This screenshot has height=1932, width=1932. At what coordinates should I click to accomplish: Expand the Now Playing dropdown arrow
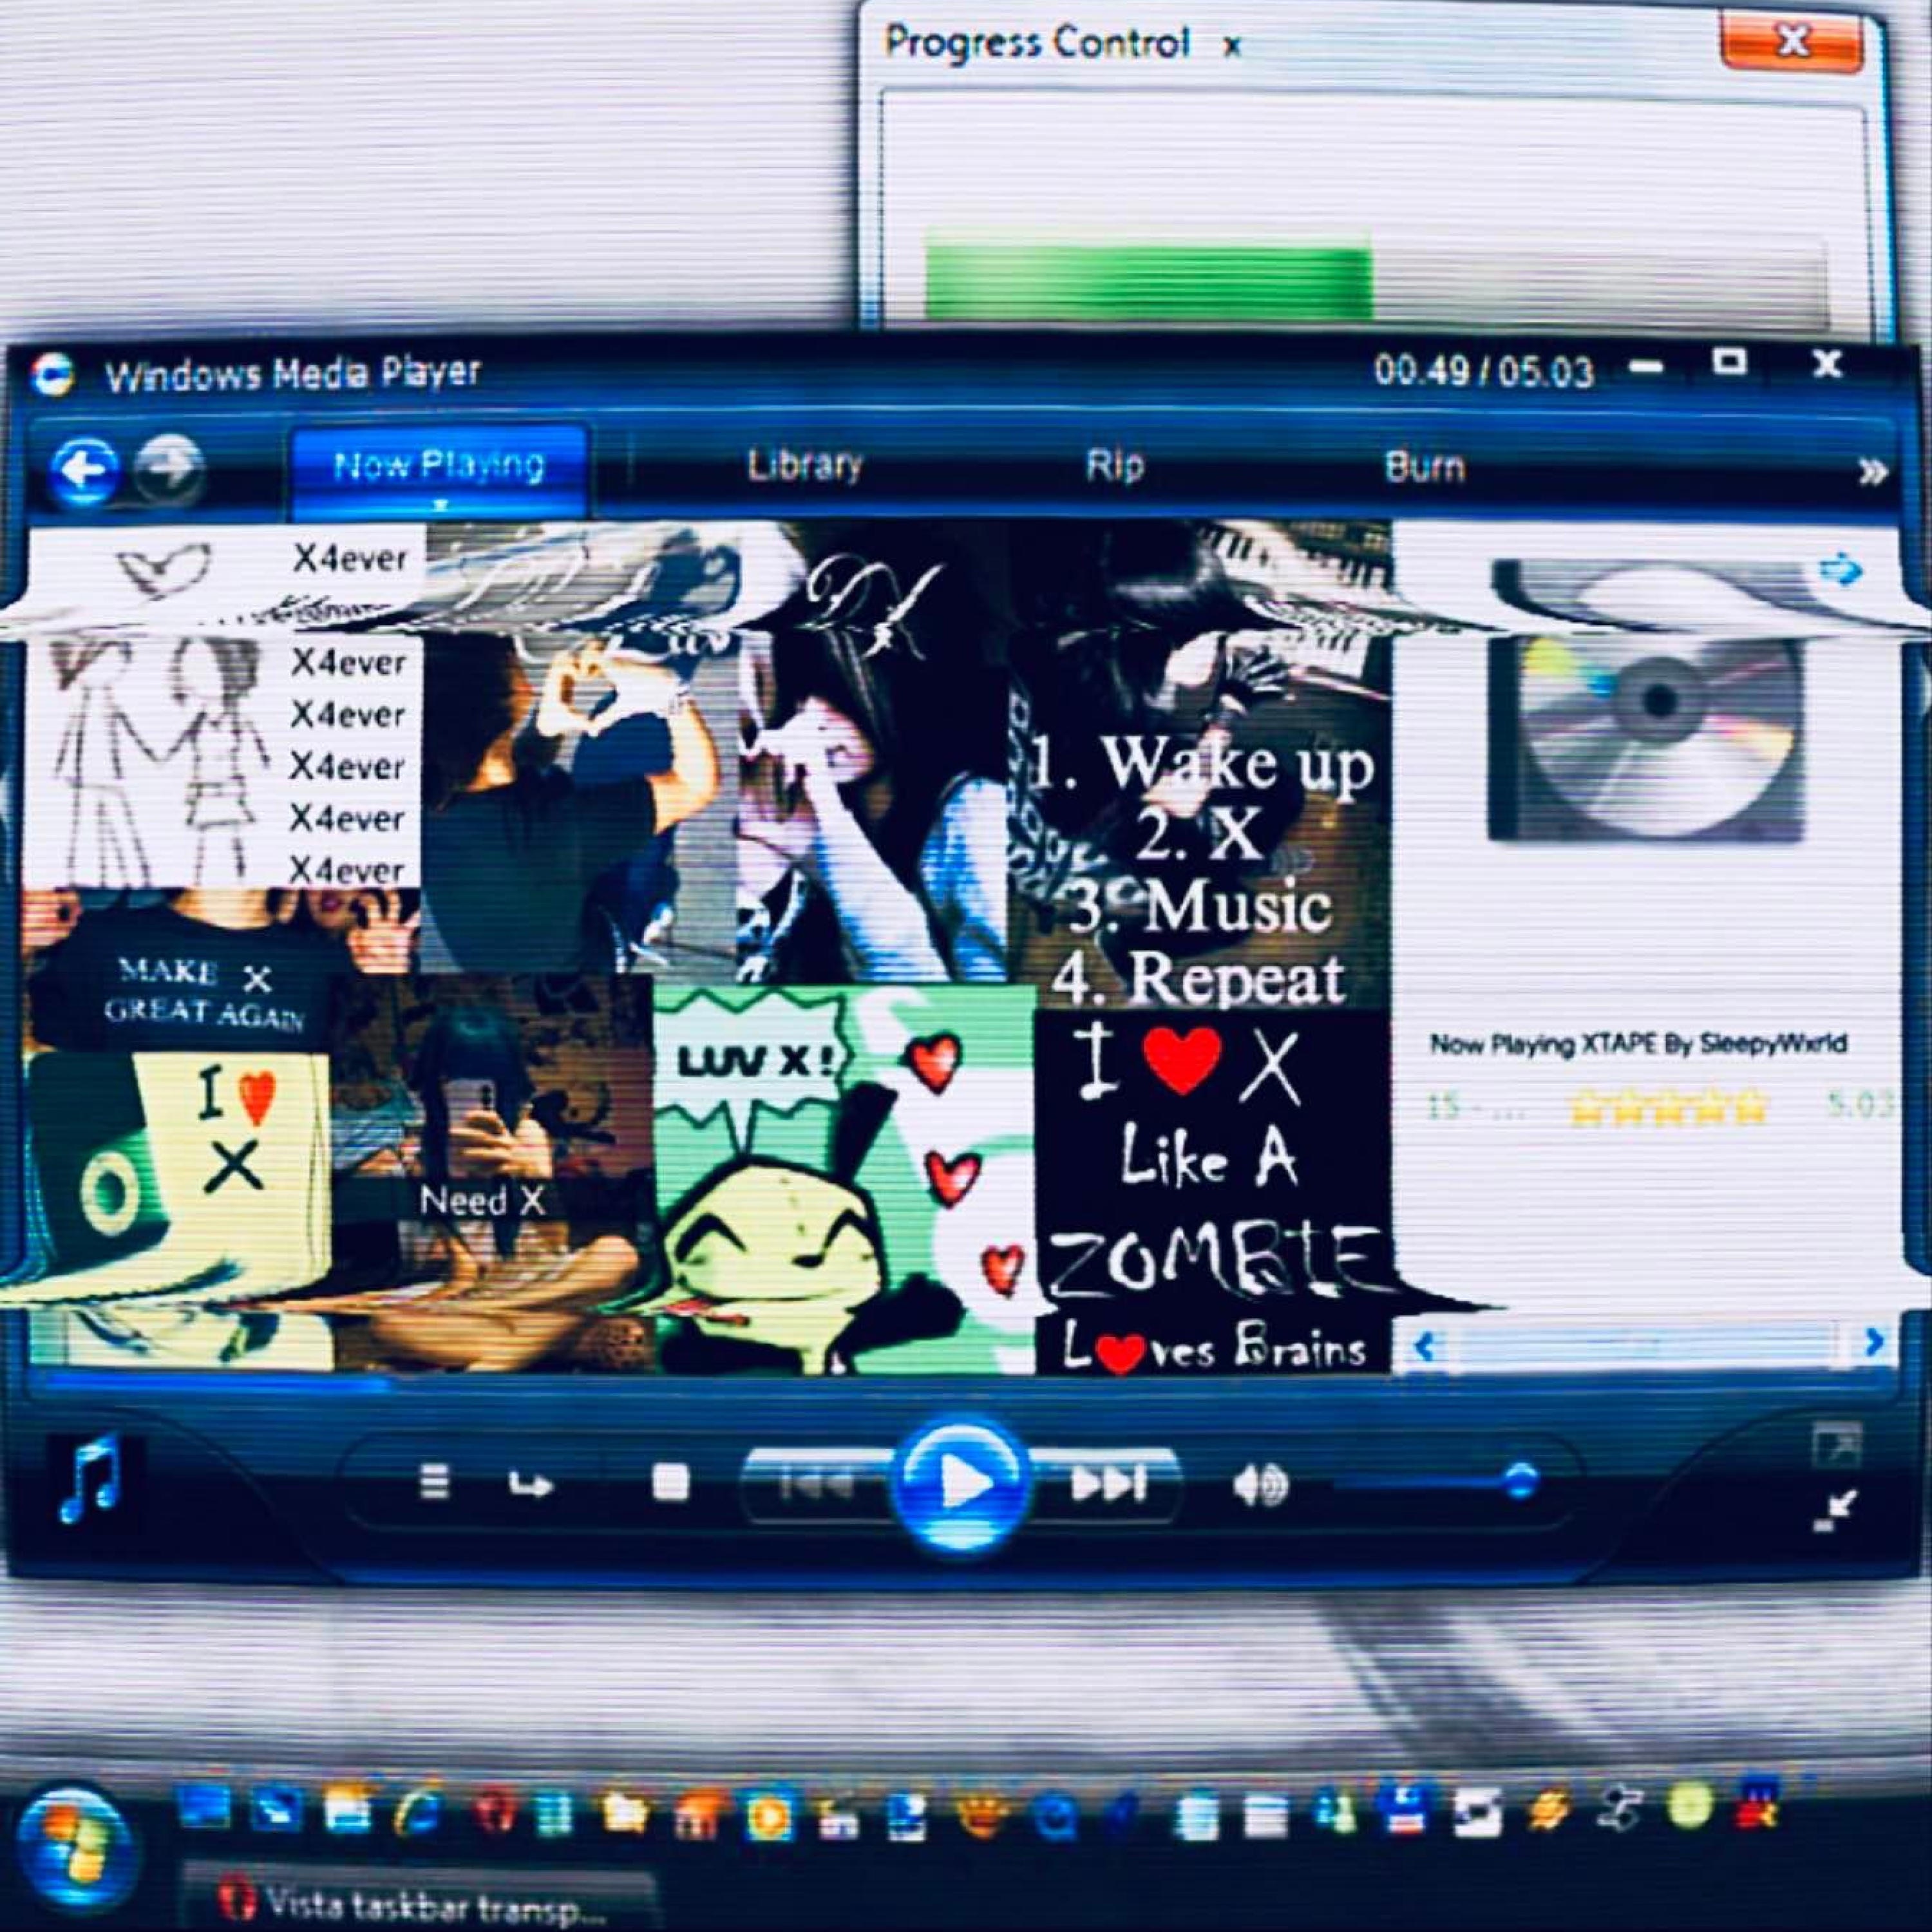coord(440,506)
